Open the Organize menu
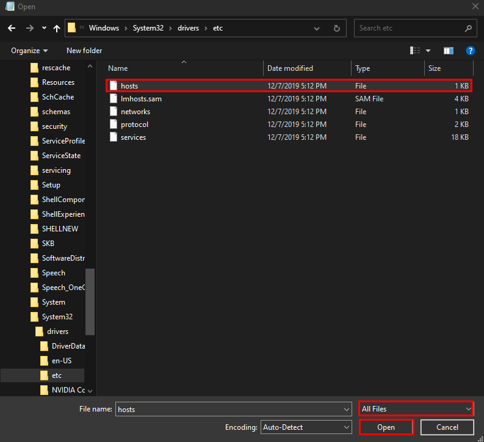Screen dimensions: 484x442 click(29, 51)
